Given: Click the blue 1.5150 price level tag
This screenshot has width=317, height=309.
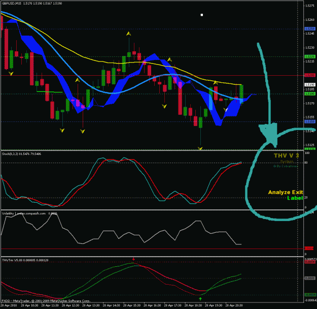Looking at the screenshot, I should [310, 121].
